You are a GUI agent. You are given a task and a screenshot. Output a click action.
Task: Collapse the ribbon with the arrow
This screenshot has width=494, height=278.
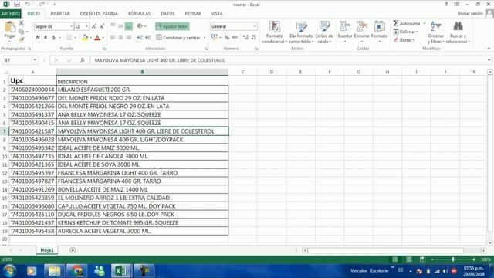(489, 49)
